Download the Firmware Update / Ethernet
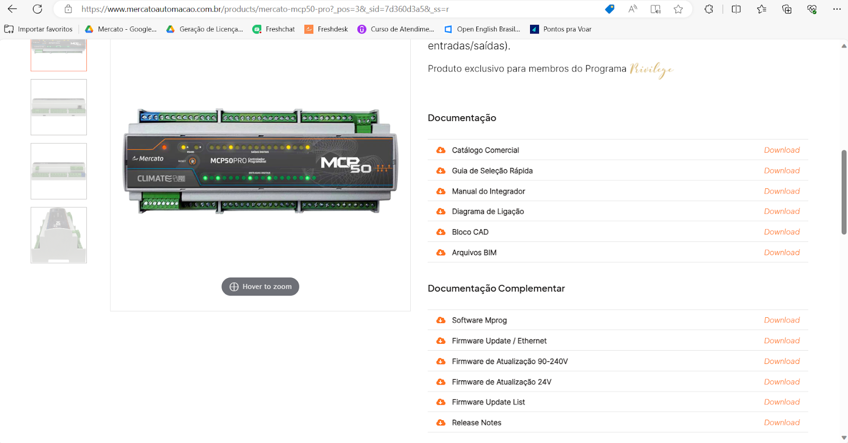 (782, 341)
